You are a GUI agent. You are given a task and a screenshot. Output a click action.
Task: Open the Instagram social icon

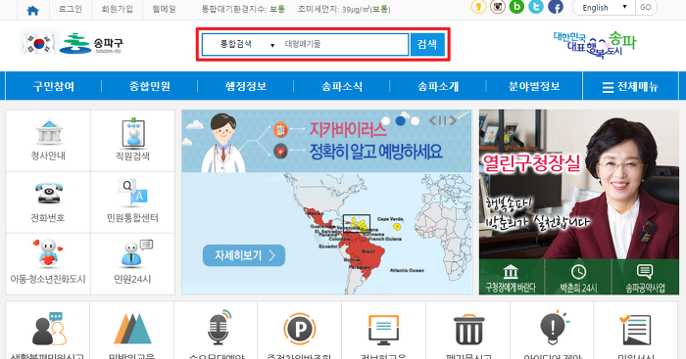(498, 7)
